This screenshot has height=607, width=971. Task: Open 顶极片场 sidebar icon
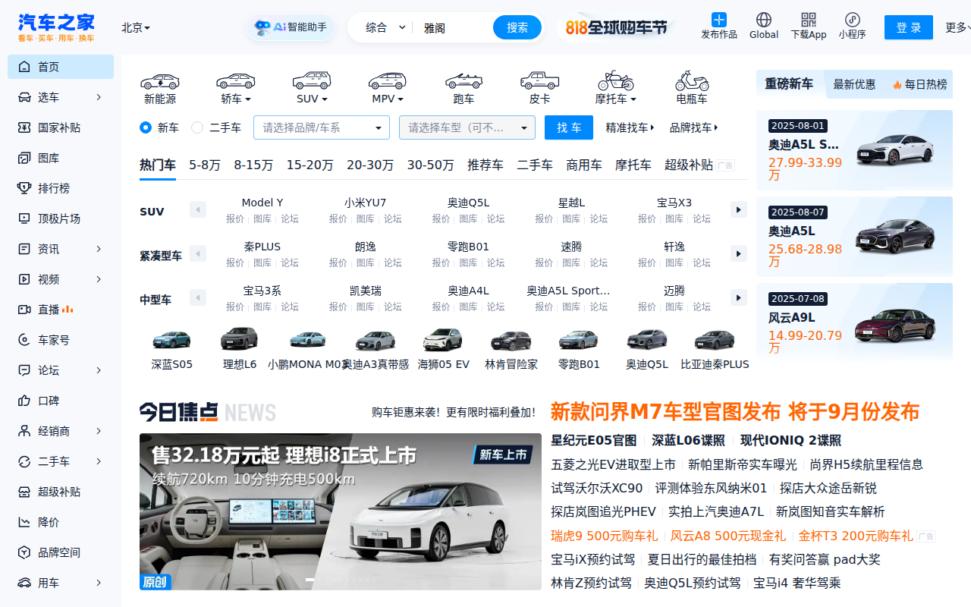(x=24, y=219)
